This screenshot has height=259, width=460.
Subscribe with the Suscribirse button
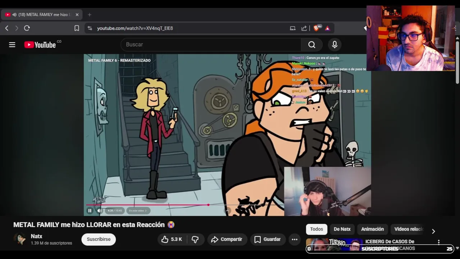pos(98,239)
